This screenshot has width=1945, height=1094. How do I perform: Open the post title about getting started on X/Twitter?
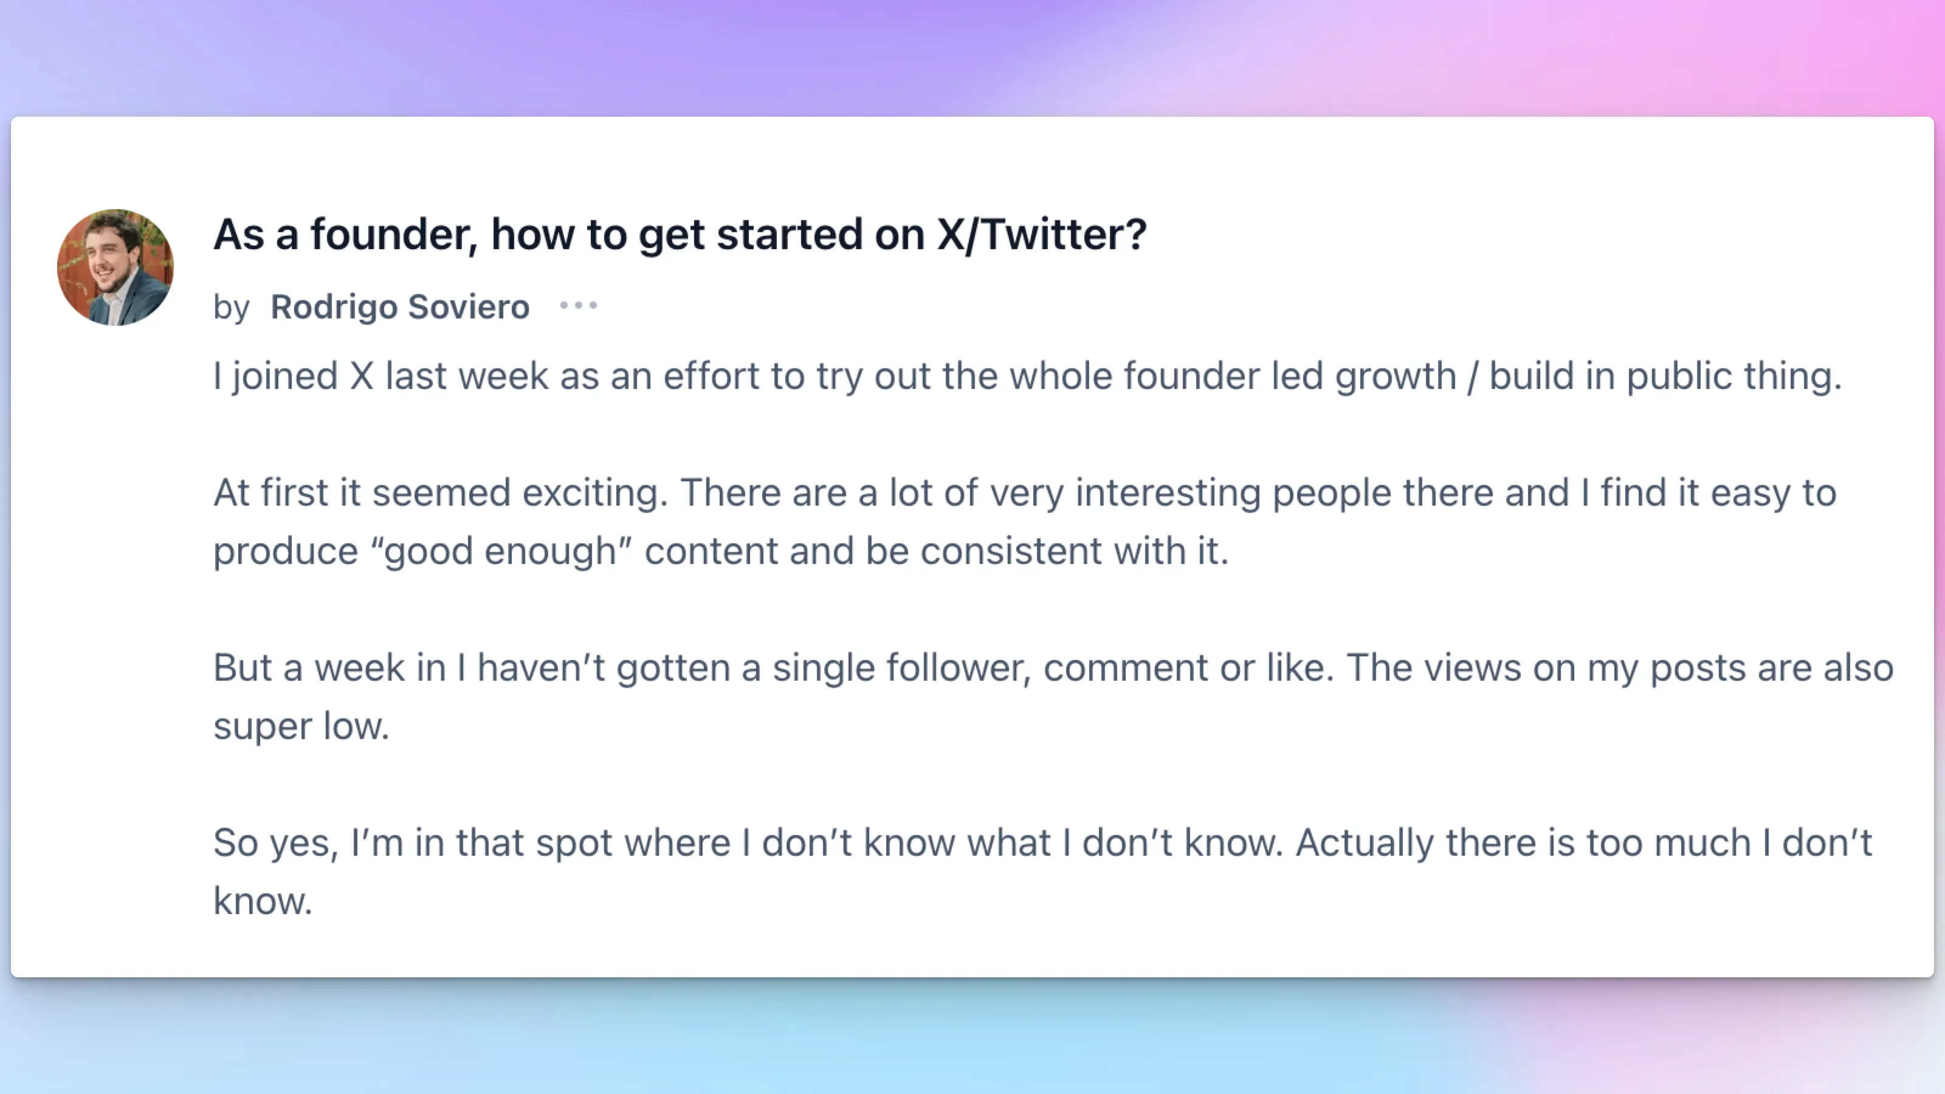pos(680,234)
